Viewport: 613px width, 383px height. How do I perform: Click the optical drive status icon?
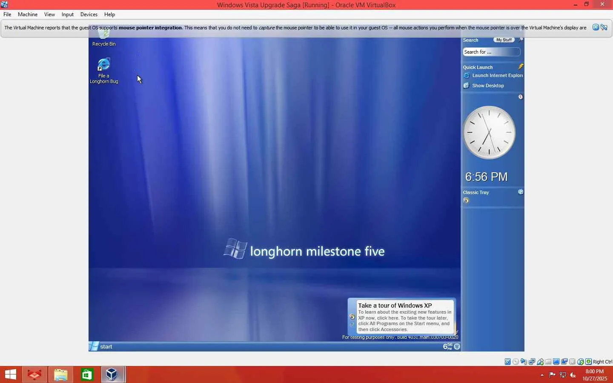point(516,362)
